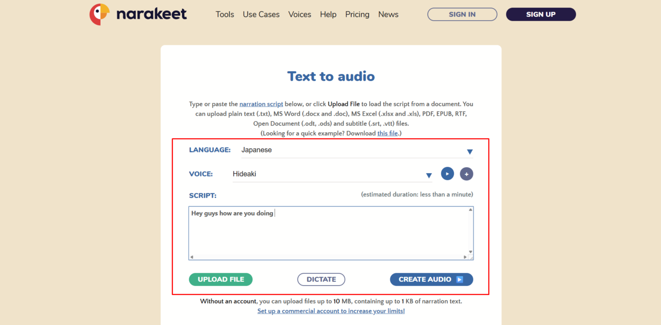Click the script box right scroll arrow
661x325 pixels.
pos(465,257)
